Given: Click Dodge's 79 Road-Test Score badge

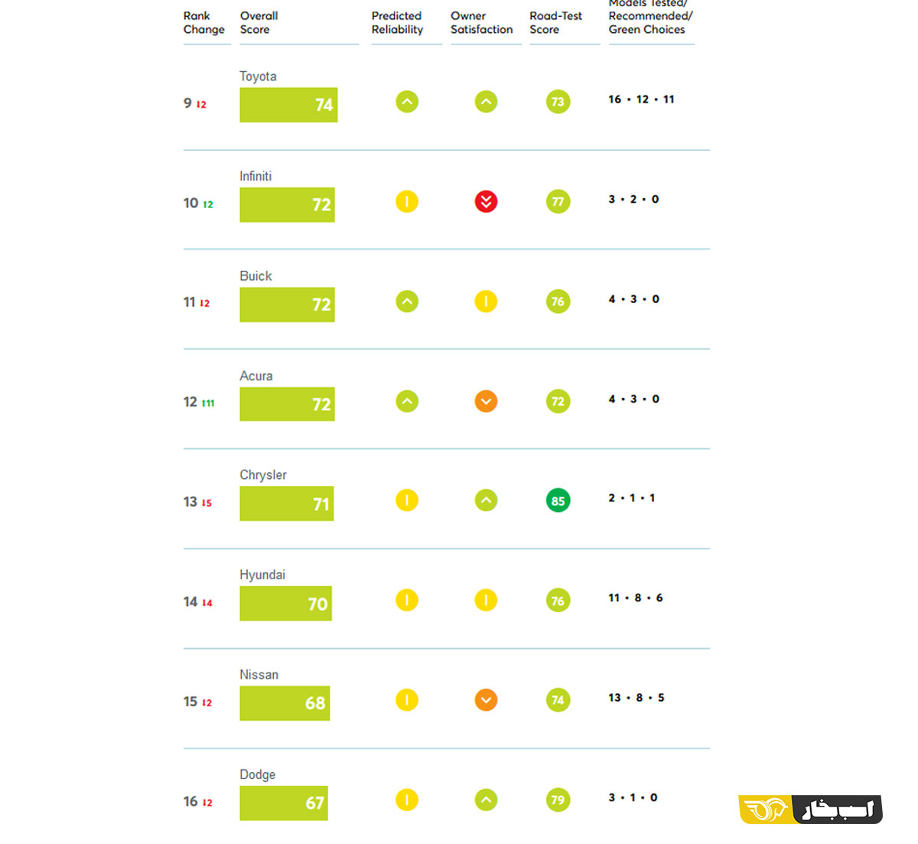Looking at the screenshot, I should 558,800.
